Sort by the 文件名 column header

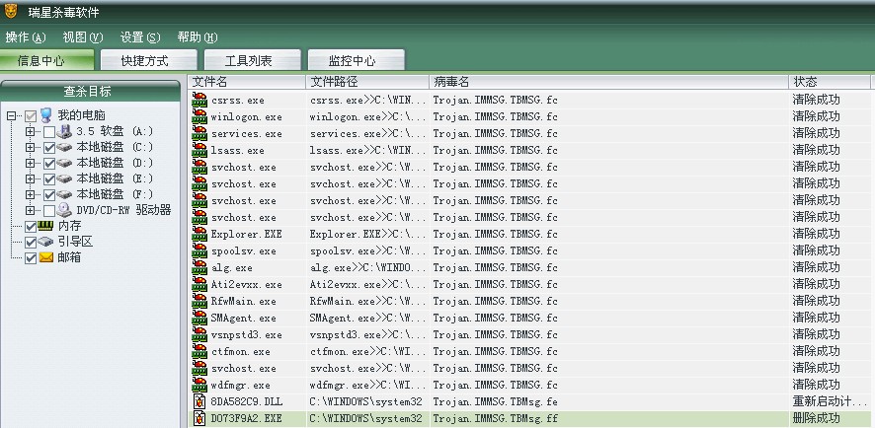tap(246, 82)
